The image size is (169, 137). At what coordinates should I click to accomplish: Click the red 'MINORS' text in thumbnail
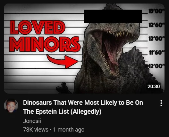point(45,44)
